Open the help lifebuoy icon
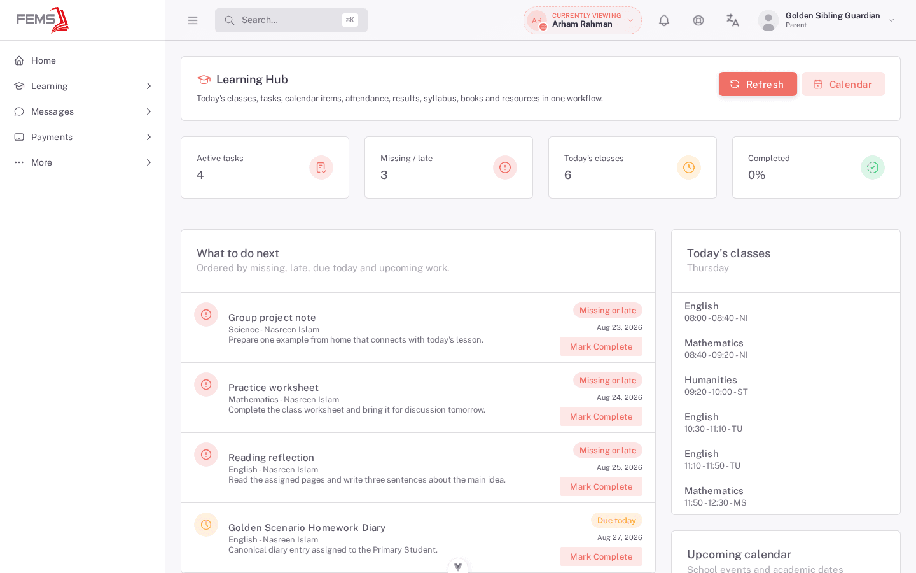Image resolution: width=916 pixels, height=573 pixels. (x=698, y=20)
